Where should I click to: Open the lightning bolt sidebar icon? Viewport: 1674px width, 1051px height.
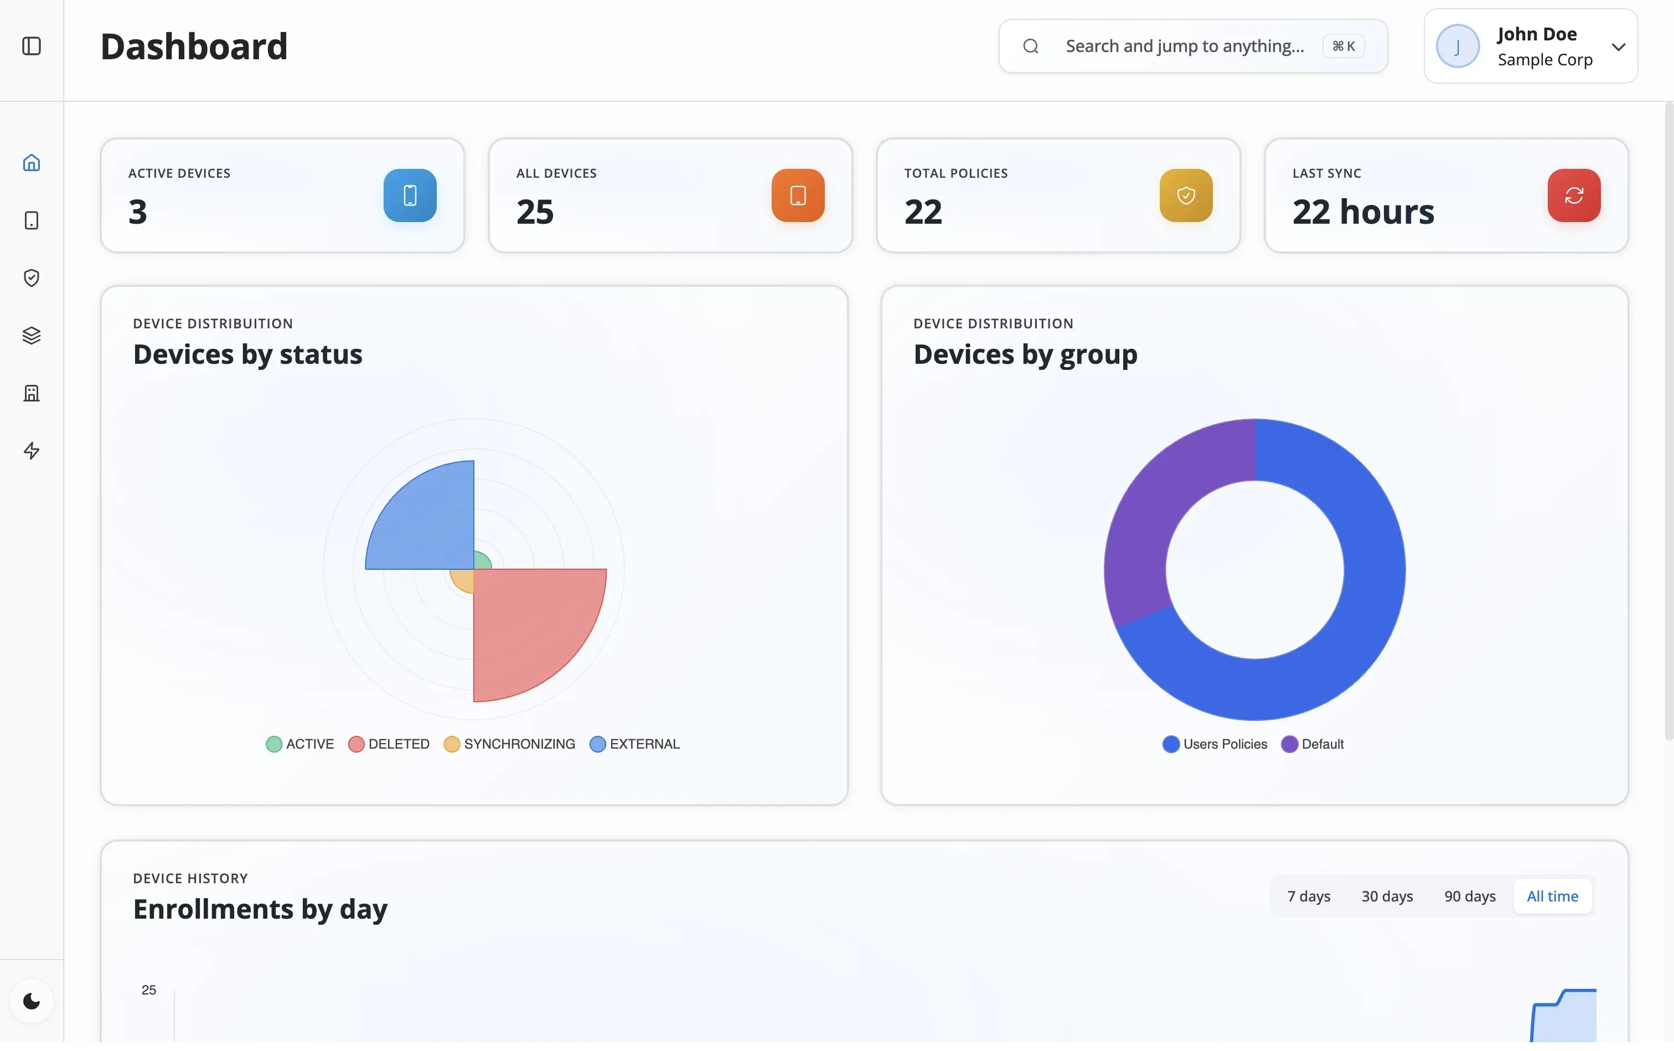pyautogui.click(x=31, y=451)
